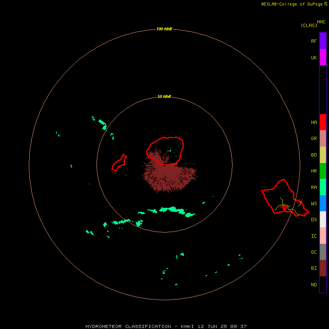Click the GC legend label

[314, 252]
